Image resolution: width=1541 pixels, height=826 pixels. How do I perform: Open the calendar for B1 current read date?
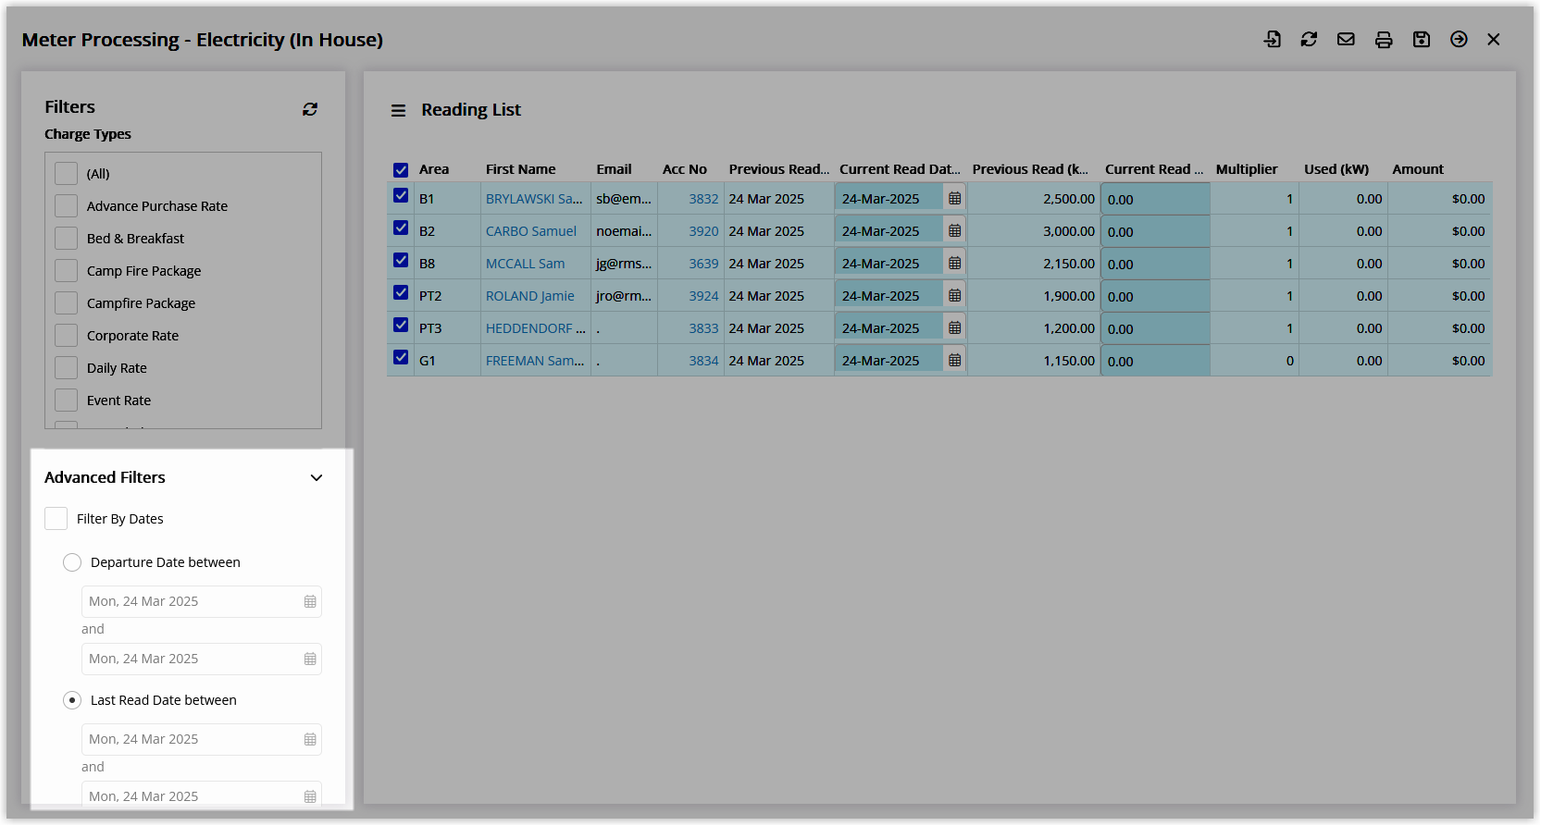coord(955,198)
